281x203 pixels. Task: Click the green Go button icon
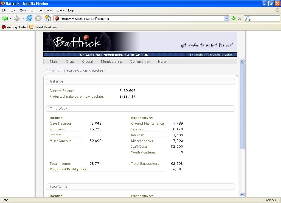(x=233, y=18)
